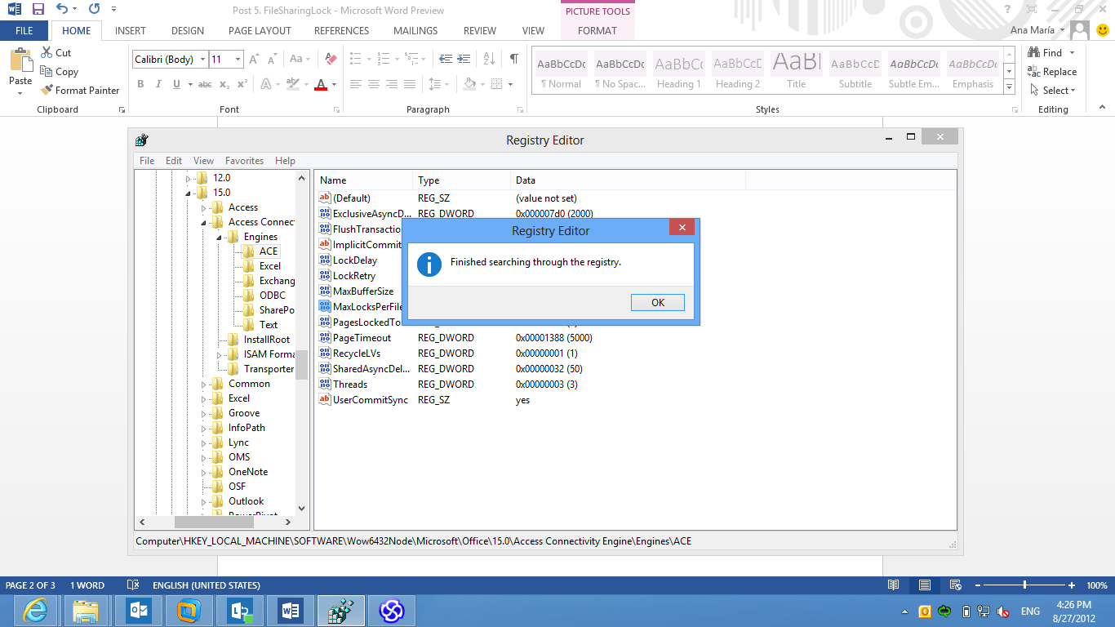Toggle Strikethrough formatting
This screenshot has width=1115, height=627.
205,84
